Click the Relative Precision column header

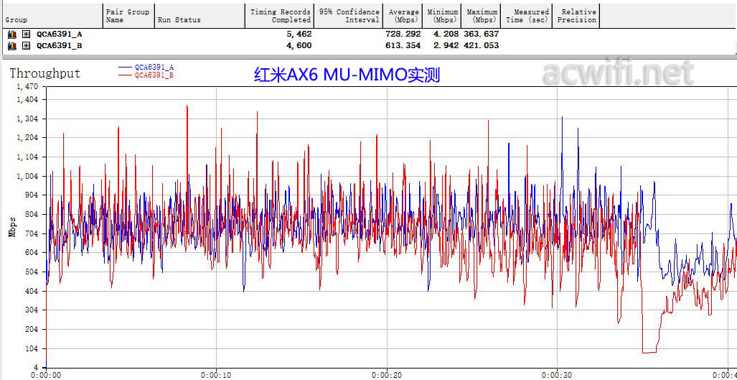[576, 16]
